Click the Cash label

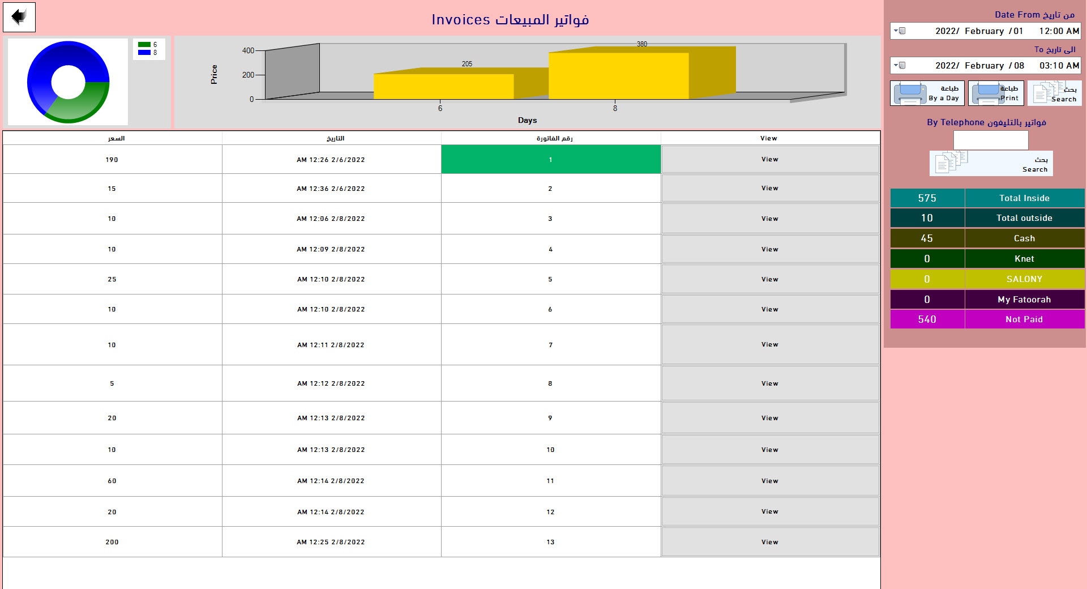(x=1024, y=238)
